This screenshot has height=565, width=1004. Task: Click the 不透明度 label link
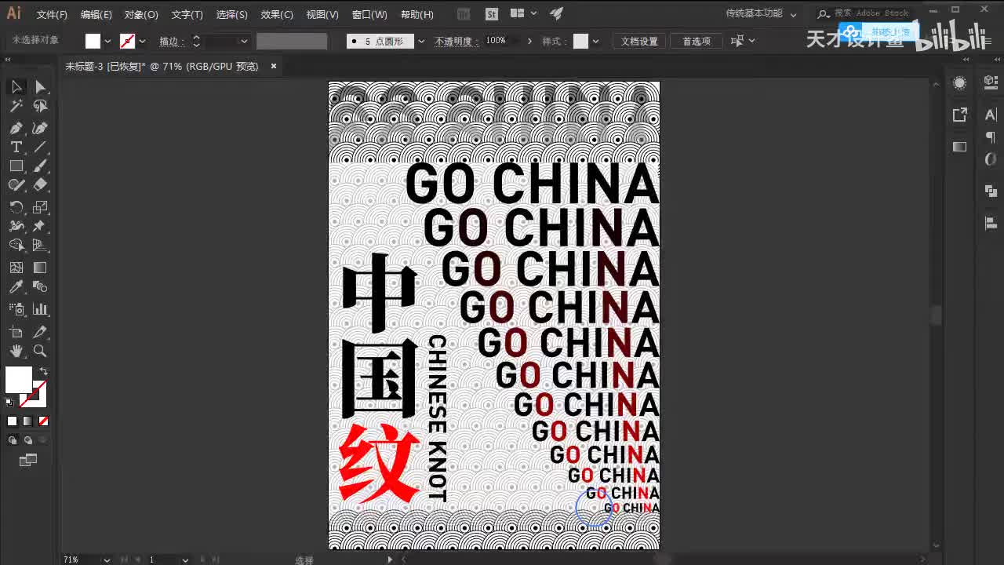[x=456, y=41]
